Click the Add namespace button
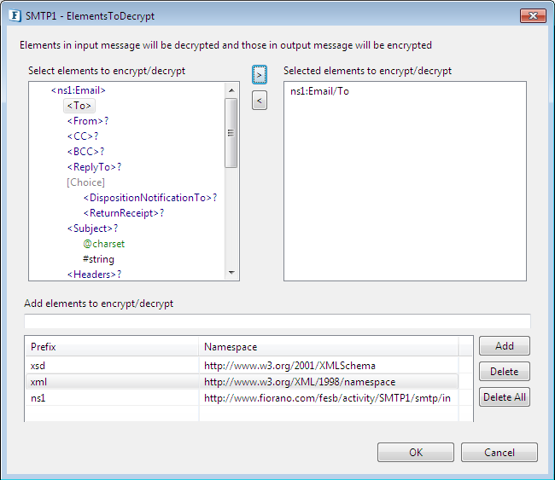This screenshot has height=480, width=555. point(505,345)
